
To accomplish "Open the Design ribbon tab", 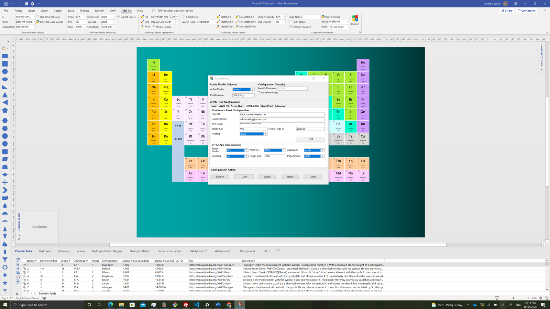I will (58, 11).
